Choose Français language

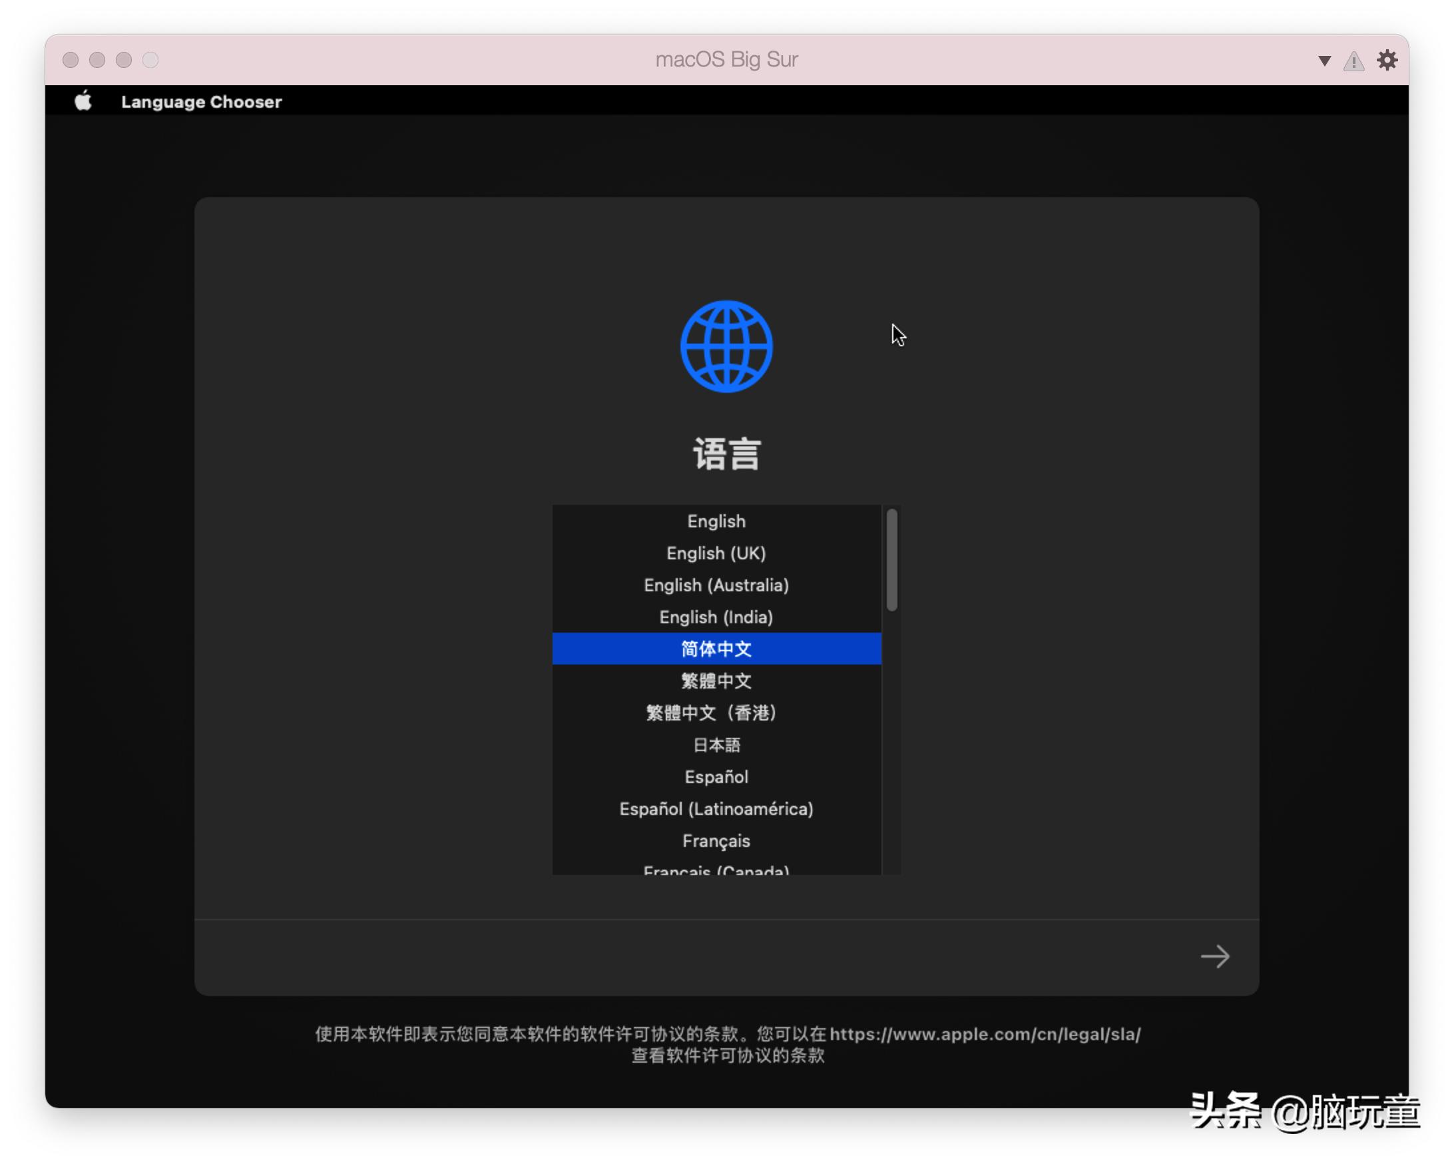716,841
